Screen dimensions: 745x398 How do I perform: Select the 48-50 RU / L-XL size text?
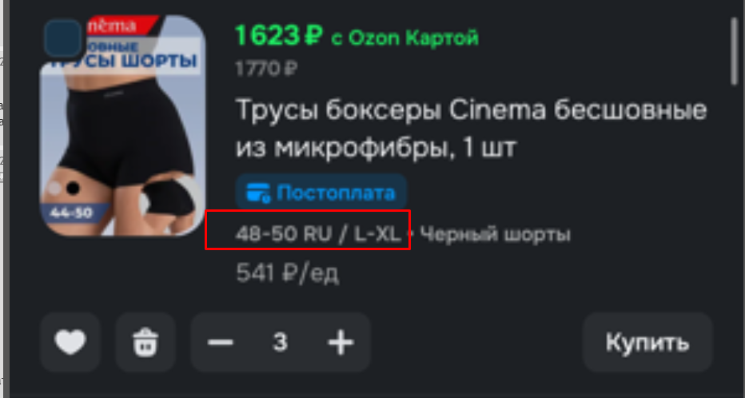pos(319,234)
